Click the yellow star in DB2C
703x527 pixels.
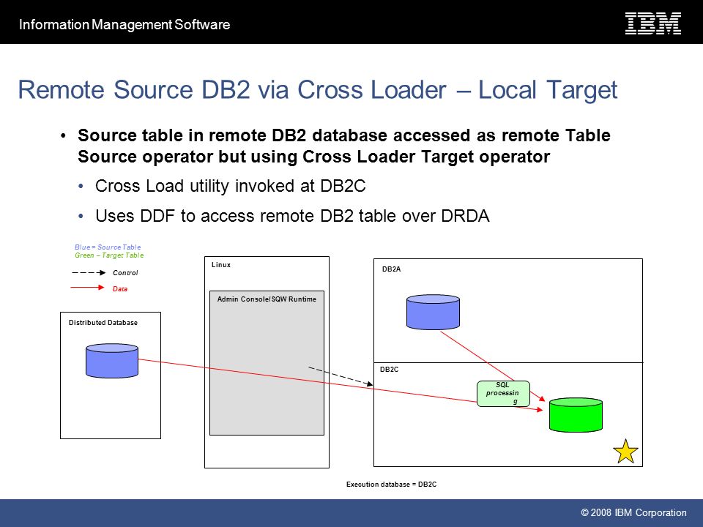coord(625,452)
